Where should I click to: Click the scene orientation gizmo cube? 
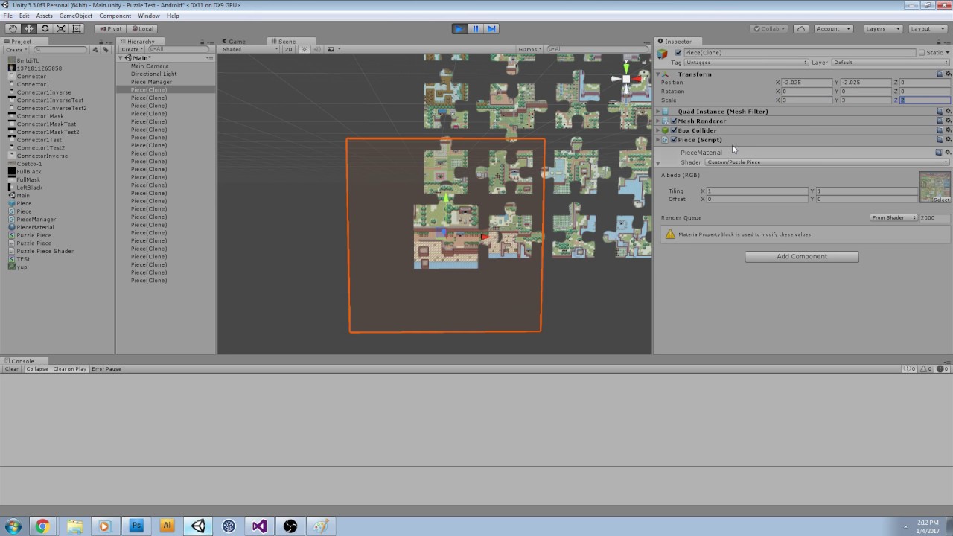click(626, 78)
